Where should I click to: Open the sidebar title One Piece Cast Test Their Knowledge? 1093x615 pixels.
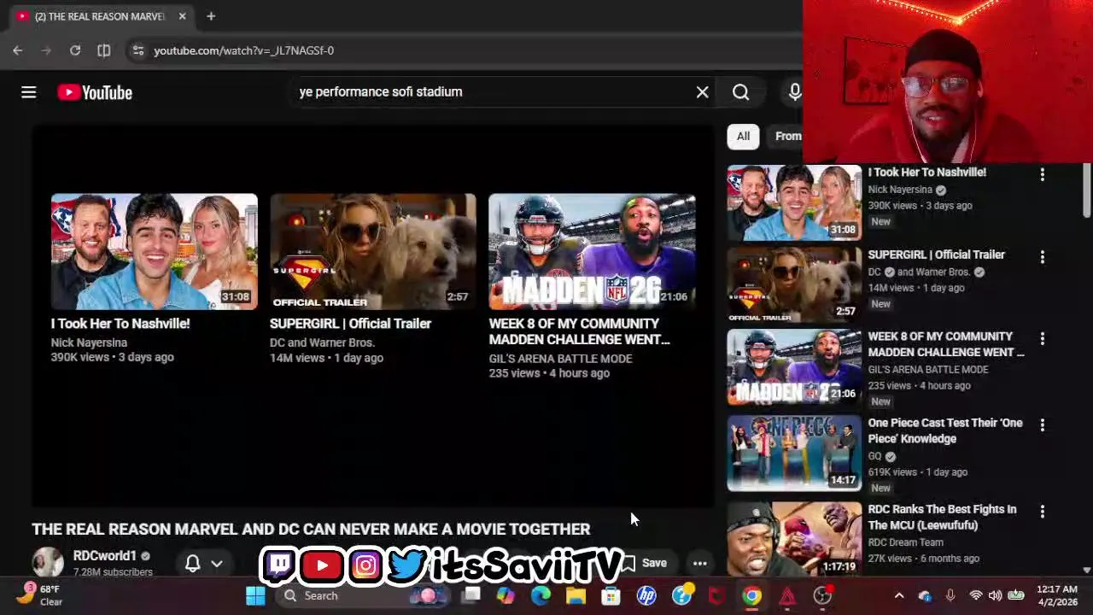(x=944, y=430)
